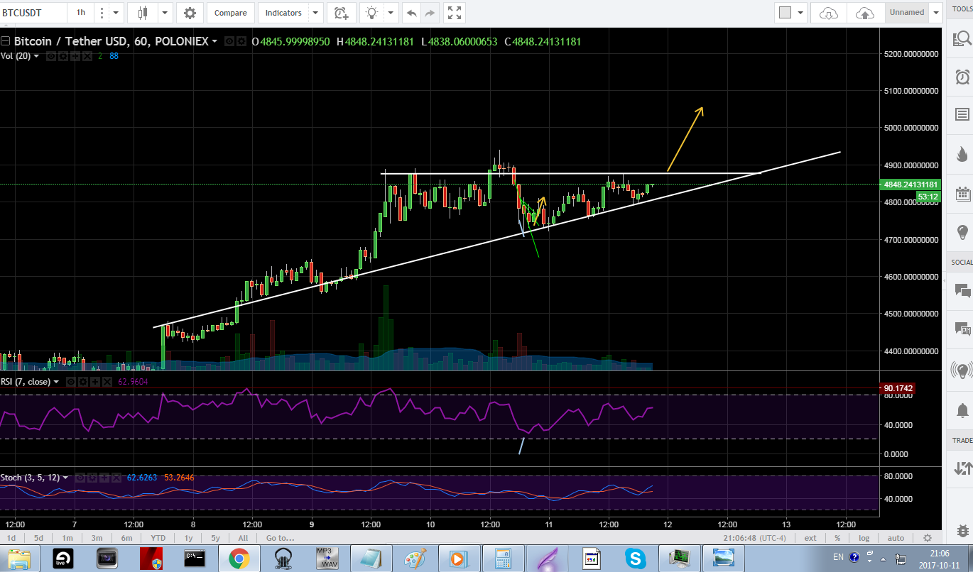This screenshot has width=973, height=572.
Task: Expand the Unnamed layout dropdown arrow
Action: coord(936,13)
